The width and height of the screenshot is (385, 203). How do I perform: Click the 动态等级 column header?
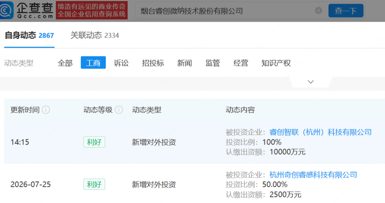coord(98,110)
